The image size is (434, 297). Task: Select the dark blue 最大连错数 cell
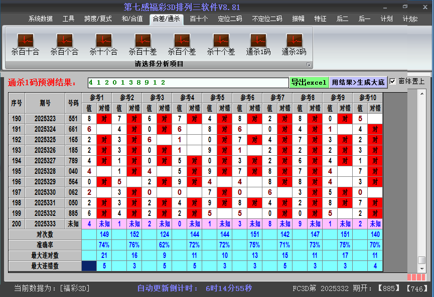point(89,266)
